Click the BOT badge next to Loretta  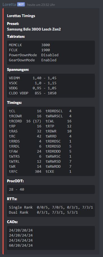21,4
